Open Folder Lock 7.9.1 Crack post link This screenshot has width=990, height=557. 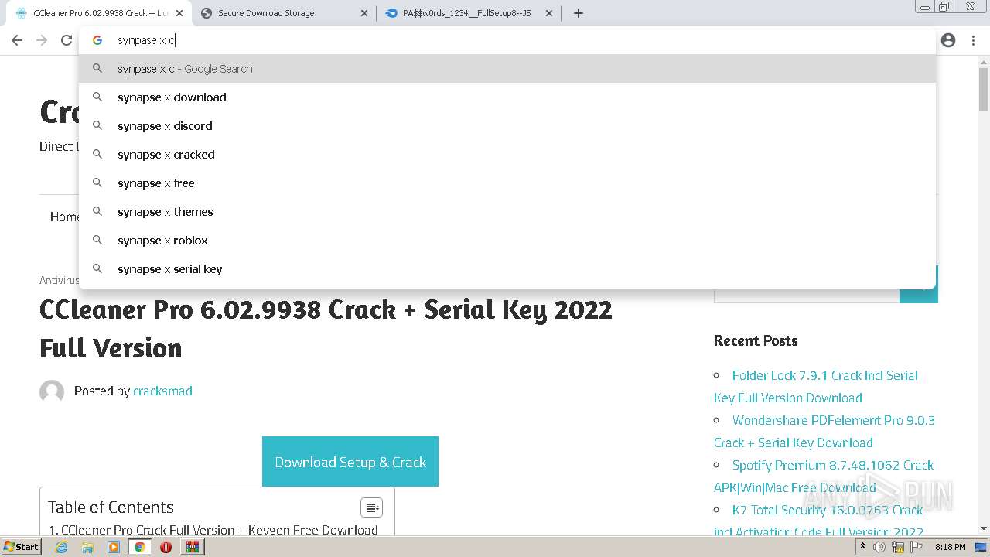[816, 386]
